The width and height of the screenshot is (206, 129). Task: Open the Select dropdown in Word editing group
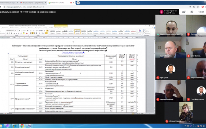146,34
